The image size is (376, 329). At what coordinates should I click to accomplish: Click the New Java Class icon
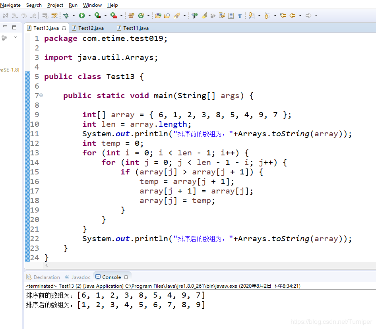coord(141,15)
